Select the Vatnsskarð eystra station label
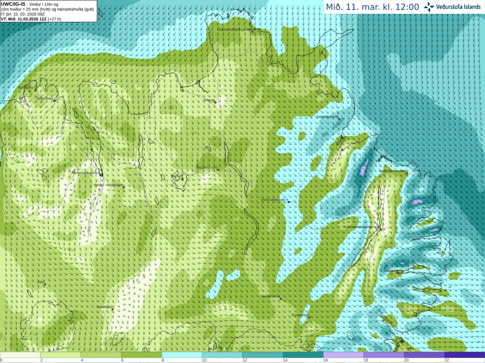This screenshot has height=363, width=485. click(x=393, y=171)
